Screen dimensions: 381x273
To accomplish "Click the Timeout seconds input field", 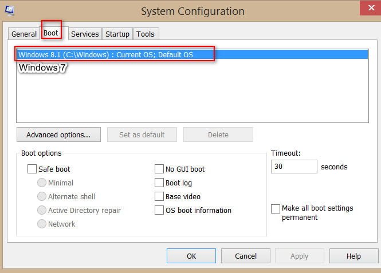I will (294, 167).
